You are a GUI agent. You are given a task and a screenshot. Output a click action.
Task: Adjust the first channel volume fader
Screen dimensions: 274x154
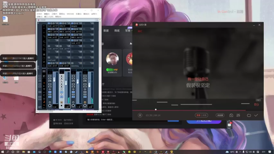(x=54, y=79)
